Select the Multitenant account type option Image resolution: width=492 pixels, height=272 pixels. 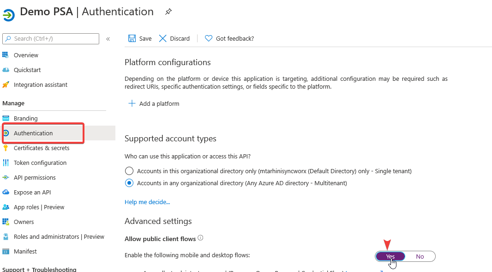129,183
